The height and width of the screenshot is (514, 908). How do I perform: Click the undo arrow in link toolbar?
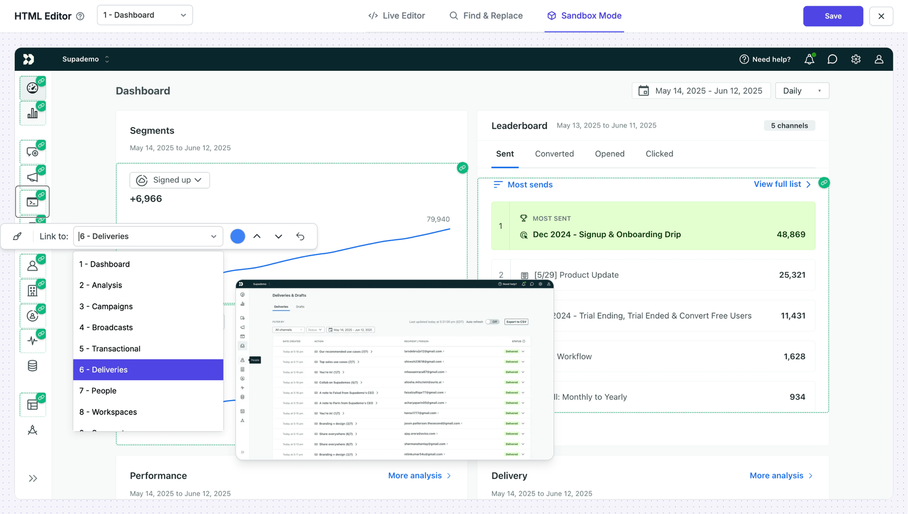click(x=300, y=237)
